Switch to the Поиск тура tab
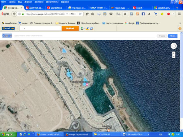Viewport: 183px width, 137px height. click(120, 8)
